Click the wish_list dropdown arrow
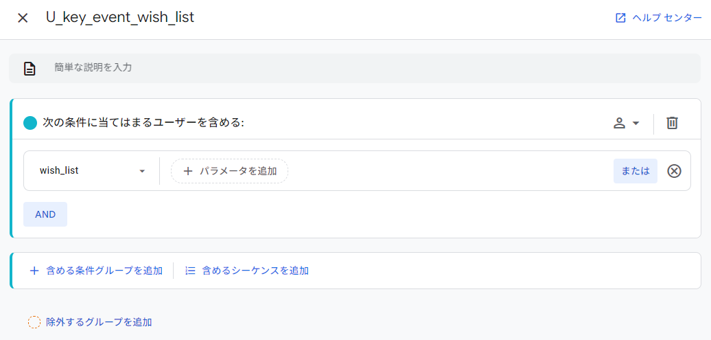This screenshot has width=711, height=340. coord(142,171)
